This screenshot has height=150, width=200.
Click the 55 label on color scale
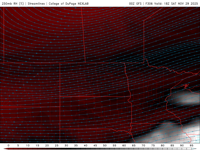(114, 145)
